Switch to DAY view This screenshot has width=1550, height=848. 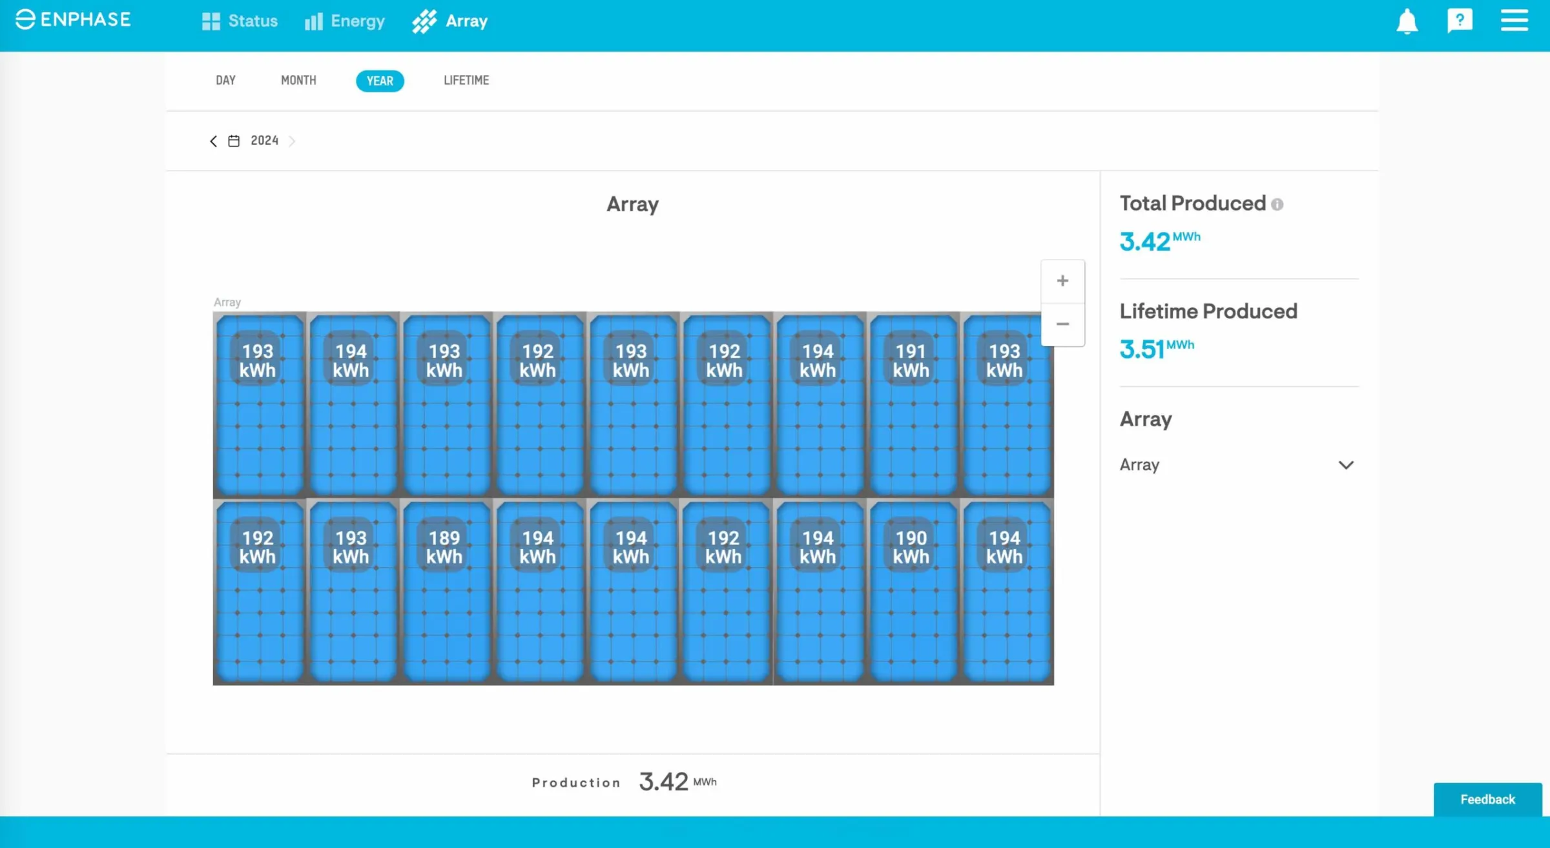(225, 80)
